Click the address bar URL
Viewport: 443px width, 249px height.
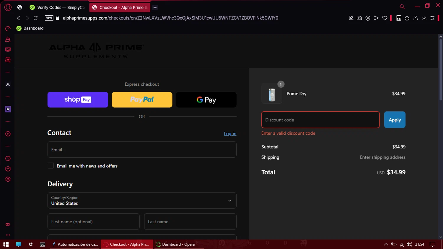[x=170, y=18]
